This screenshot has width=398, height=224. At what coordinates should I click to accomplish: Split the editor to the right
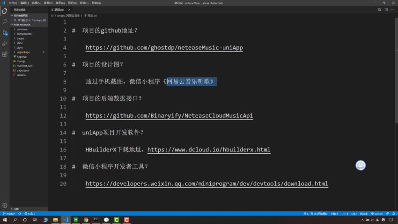[x=386, y=10]
